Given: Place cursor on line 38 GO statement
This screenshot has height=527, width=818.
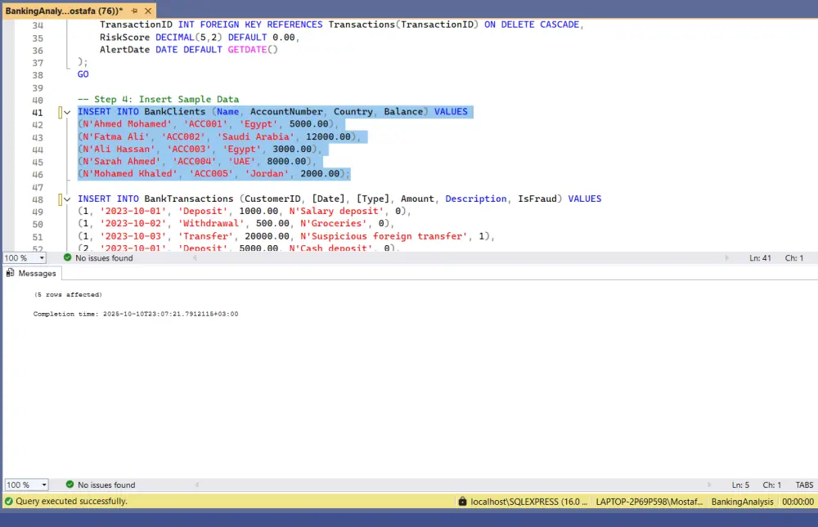Looking at the screenshot, I should [x=83, y=74].
